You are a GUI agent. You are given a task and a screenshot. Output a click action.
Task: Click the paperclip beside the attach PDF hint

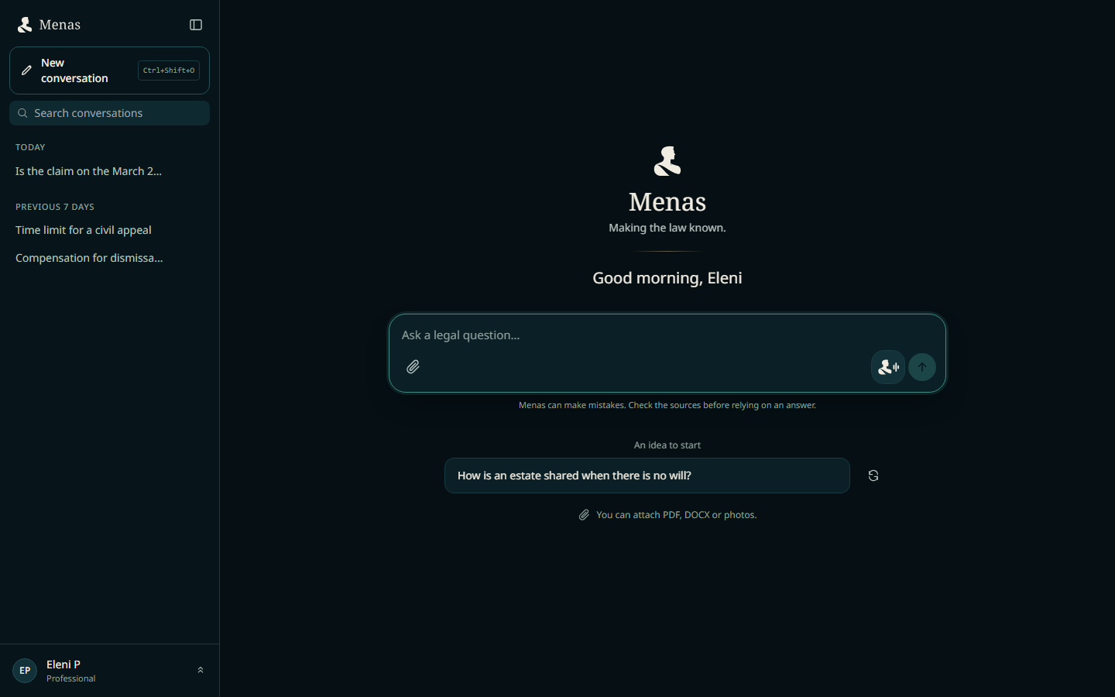[x=584, y=515]
